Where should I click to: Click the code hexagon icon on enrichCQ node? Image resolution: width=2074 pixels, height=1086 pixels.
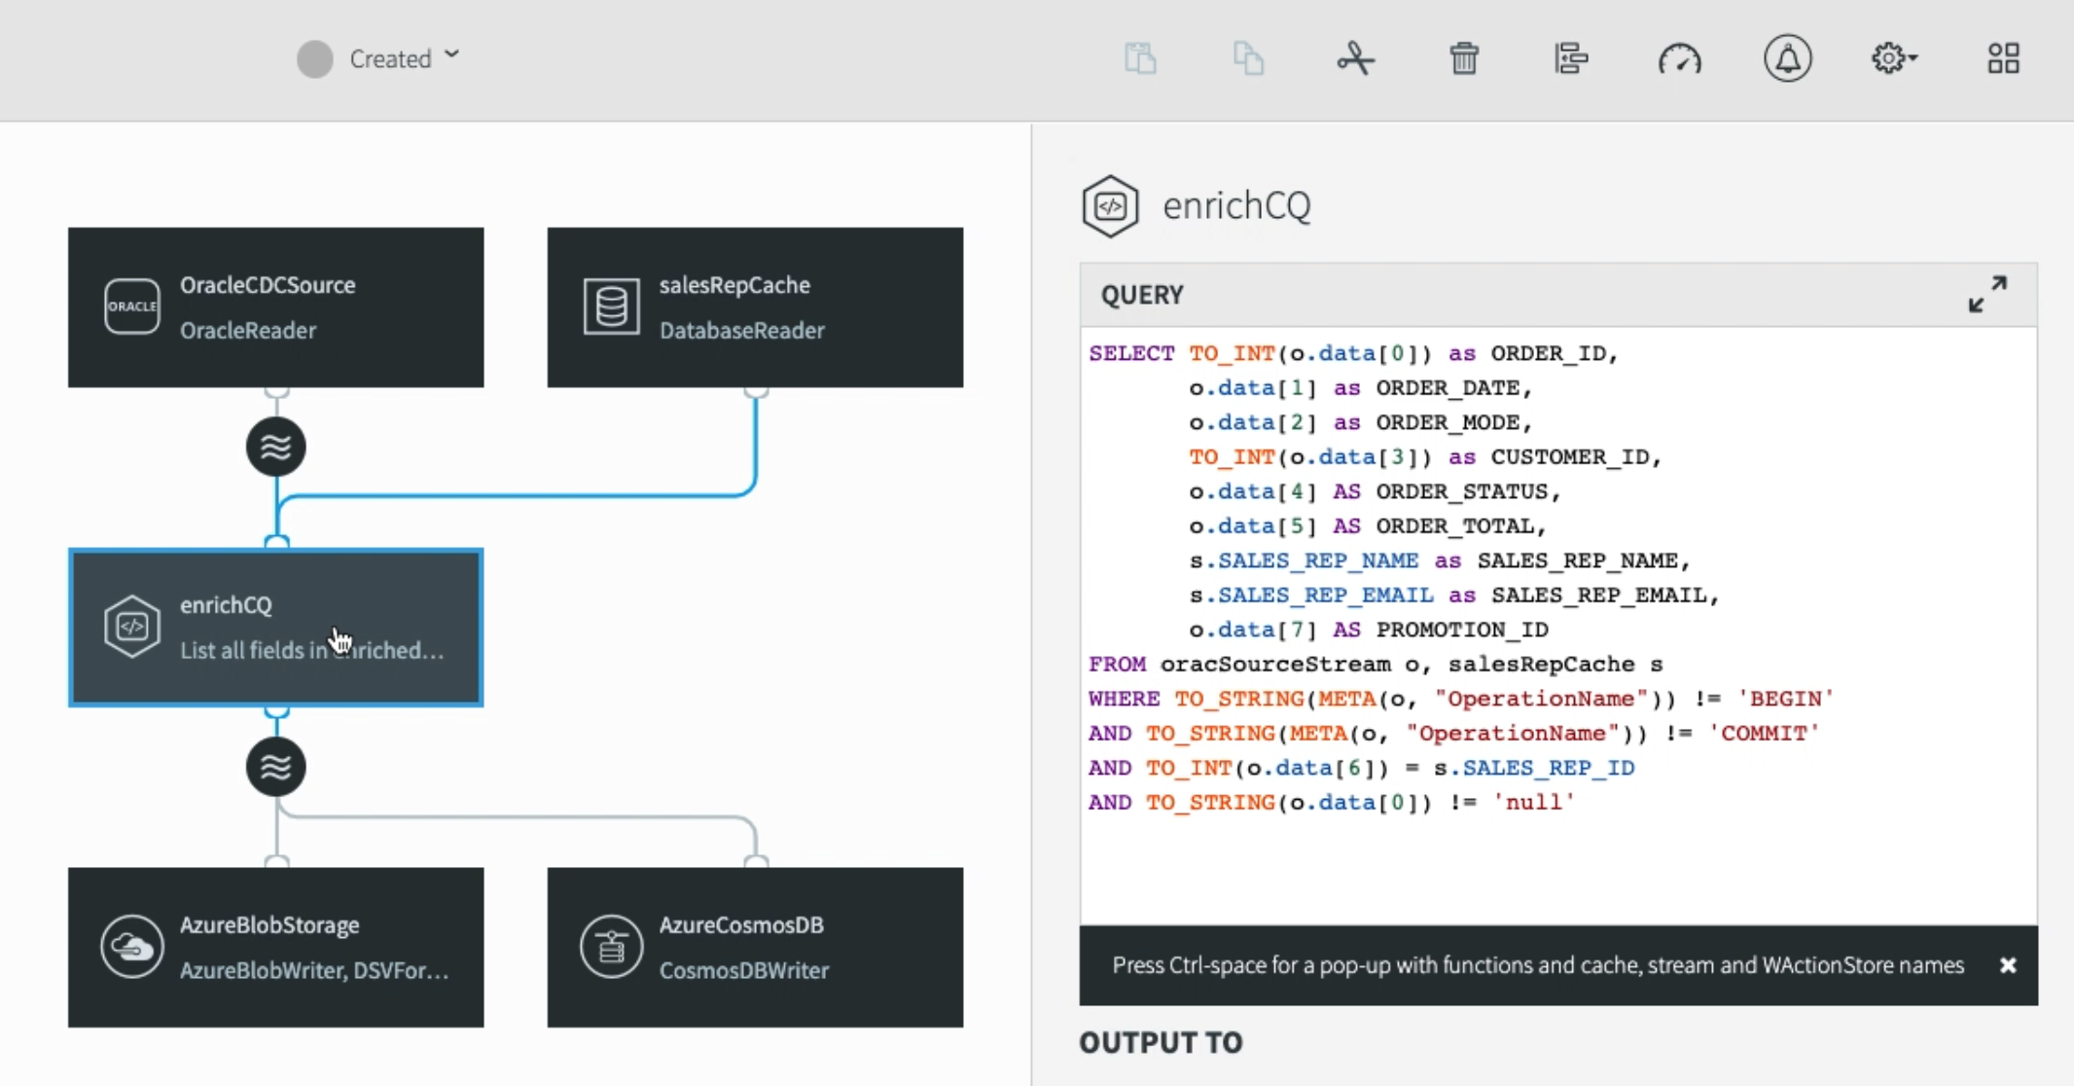(132, 626)
